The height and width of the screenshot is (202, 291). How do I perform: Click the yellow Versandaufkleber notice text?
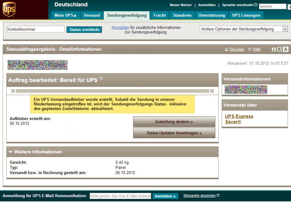pyautogui.click(x=112, y=104)
